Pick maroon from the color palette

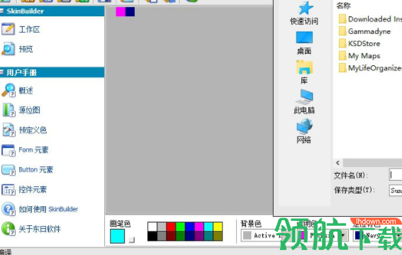tap(171, 236)
